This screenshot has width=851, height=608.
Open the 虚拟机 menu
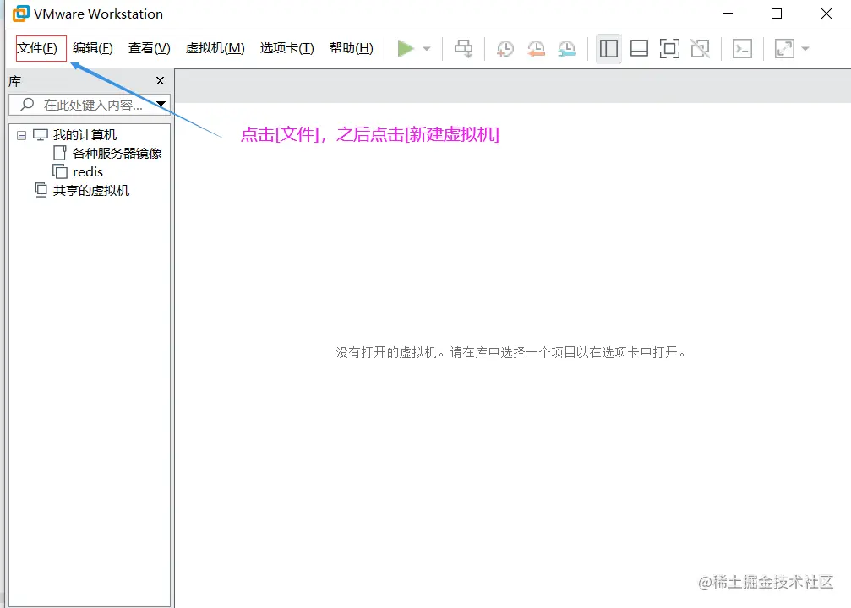215,48
